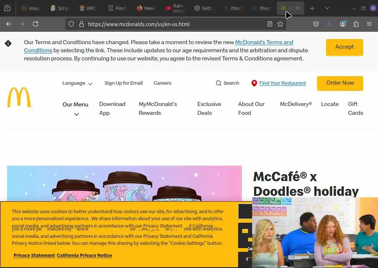This screenshot has width=378, height=268.
Task: Reload the McDonald's page
Action: point(35,24)
